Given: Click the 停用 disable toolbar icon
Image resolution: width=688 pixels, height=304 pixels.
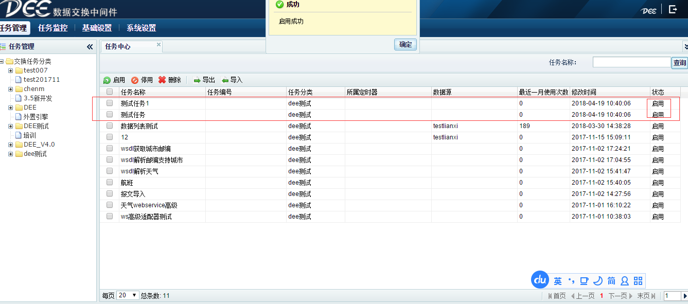Looking at the screenshot, I should (x=135, y=80).
